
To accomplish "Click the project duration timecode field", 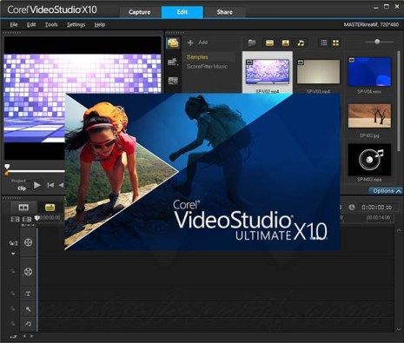I will (377, 208).
